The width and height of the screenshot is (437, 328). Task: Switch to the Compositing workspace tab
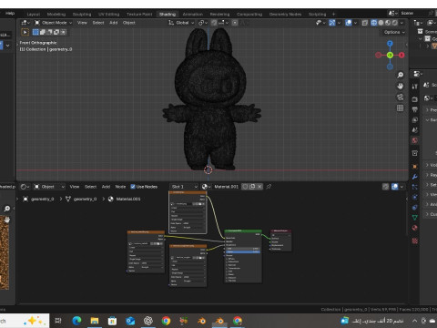pos(249,14)
